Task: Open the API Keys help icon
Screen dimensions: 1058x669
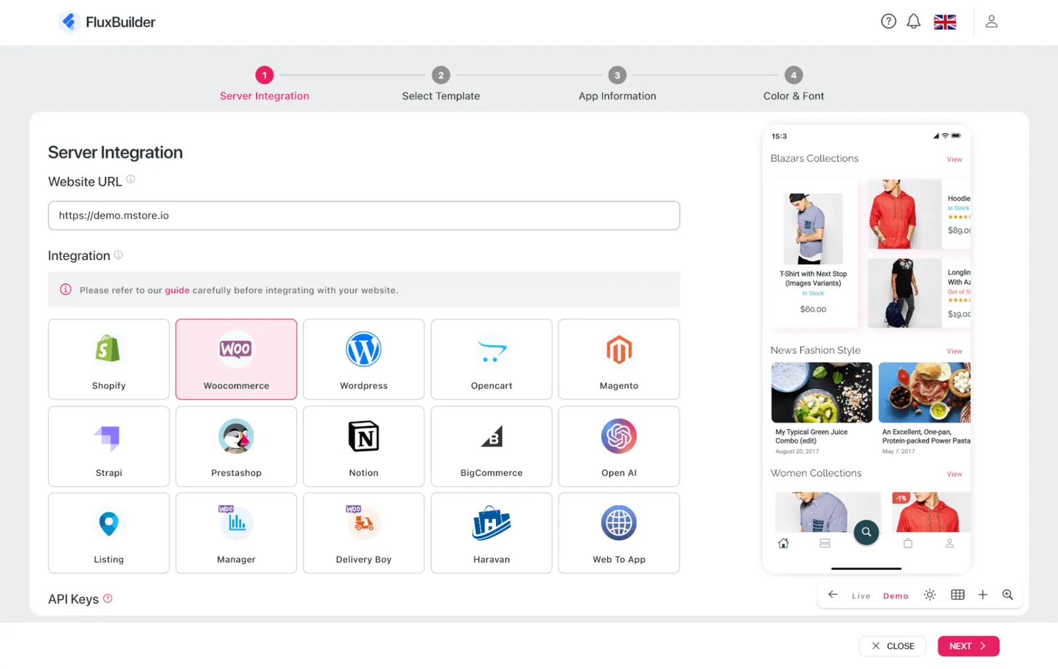Action: coord(108,598)
